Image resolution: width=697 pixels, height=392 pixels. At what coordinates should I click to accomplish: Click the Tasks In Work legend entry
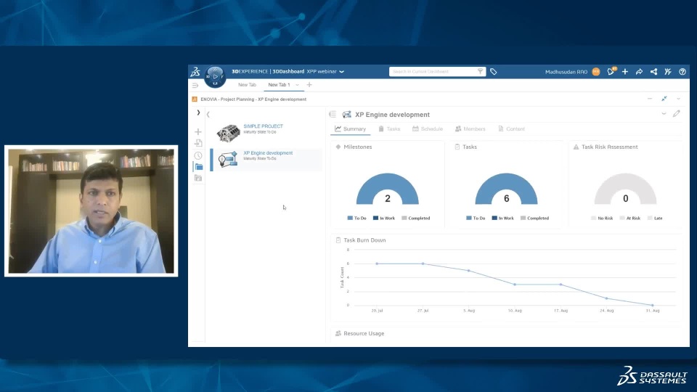click(x=502, y=219)
